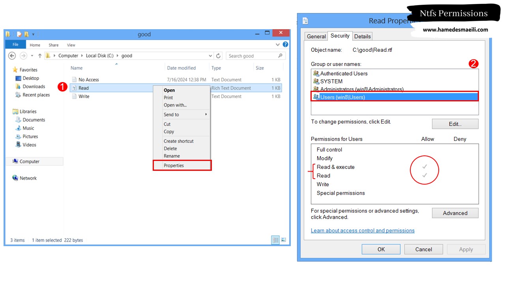Switch to the View ribbon tab

71,45
